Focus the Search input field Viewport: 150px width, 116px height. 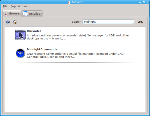(x=108, y=22)
